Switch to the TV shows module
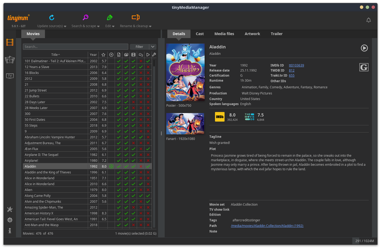The height and width of the screenshot is (249, 381). click(x=10, y=76)
